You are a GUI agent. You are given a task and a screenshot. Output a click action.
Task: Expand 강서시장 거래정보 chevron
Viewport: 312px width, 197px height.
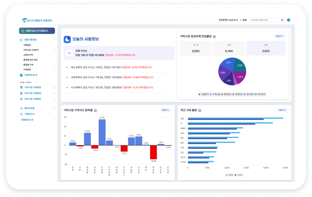(55, 93)
